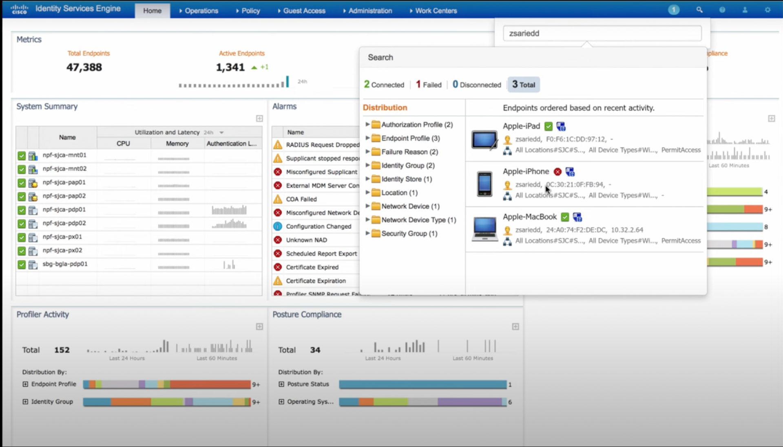783x447 pixels.
Task: Click green status check for npf-sjca-pdp01
Action: 22,210
